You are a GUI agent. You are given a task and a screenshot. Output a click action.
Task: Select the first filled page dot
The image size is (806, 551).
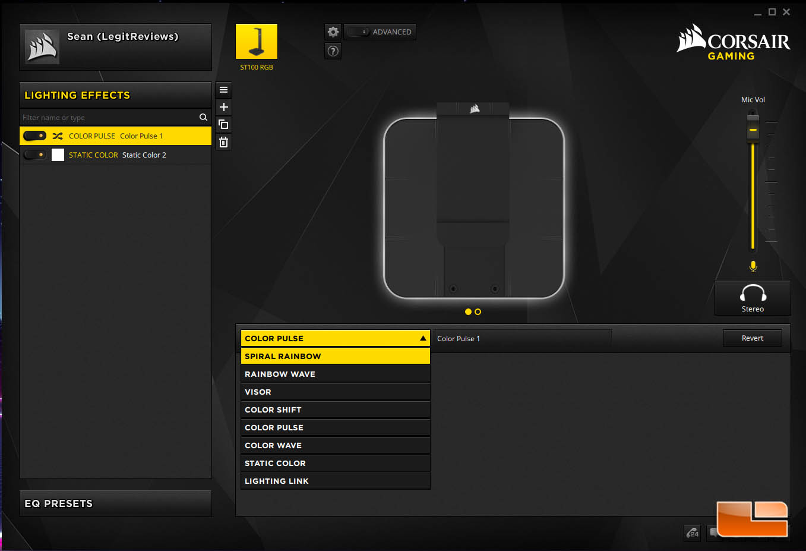click(468, 311)
